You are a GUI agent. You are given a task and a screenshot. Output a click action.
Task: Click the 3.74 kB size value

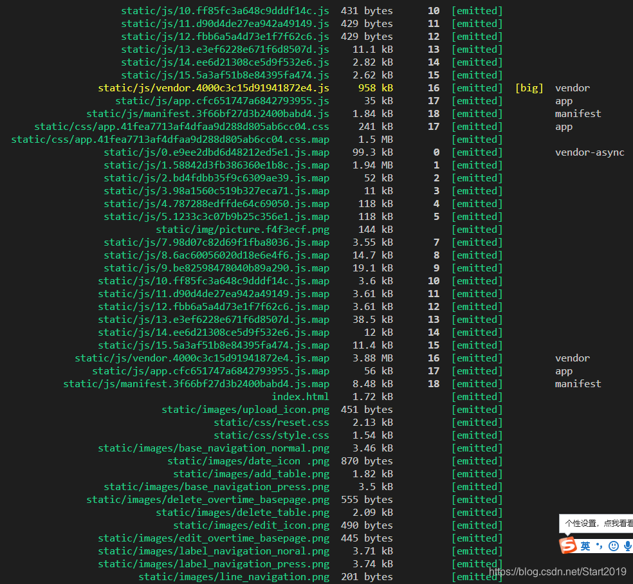(372, 564)
